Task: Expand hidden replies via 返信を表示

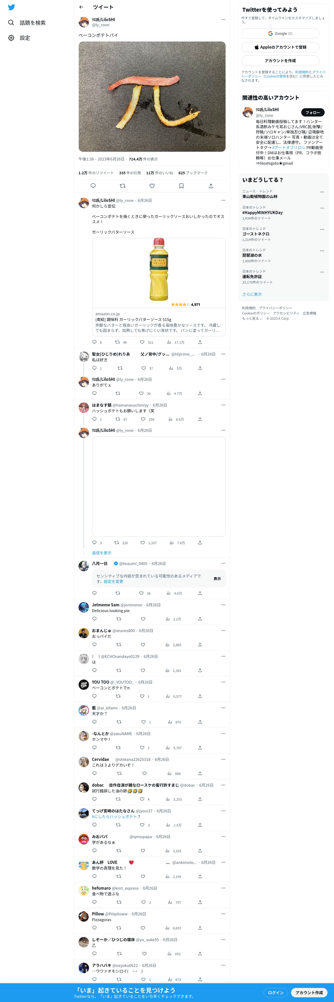Action: (x=101, y=553)
